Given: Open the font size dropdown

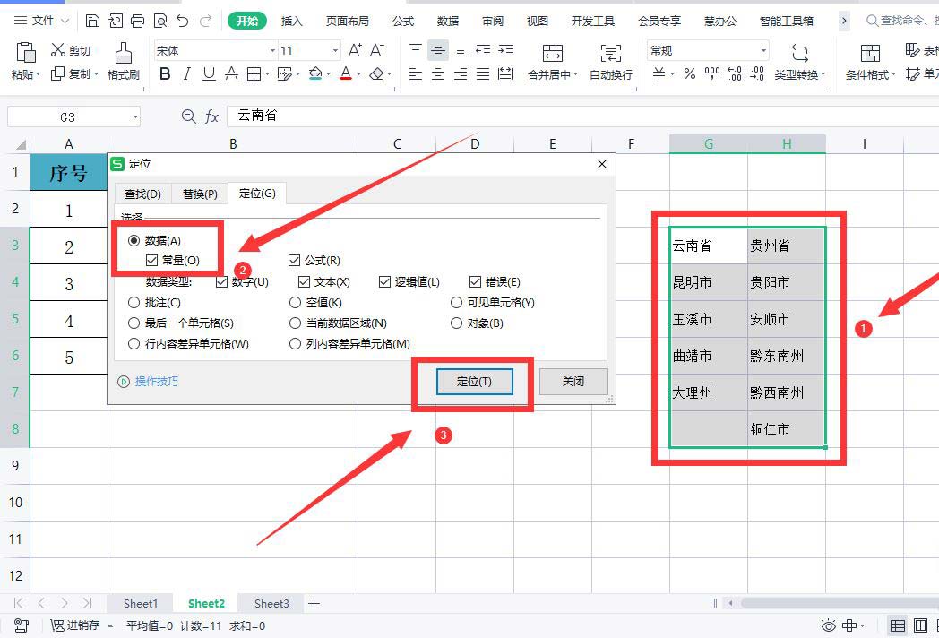Looking at the screenshot, I should [335, 51].
